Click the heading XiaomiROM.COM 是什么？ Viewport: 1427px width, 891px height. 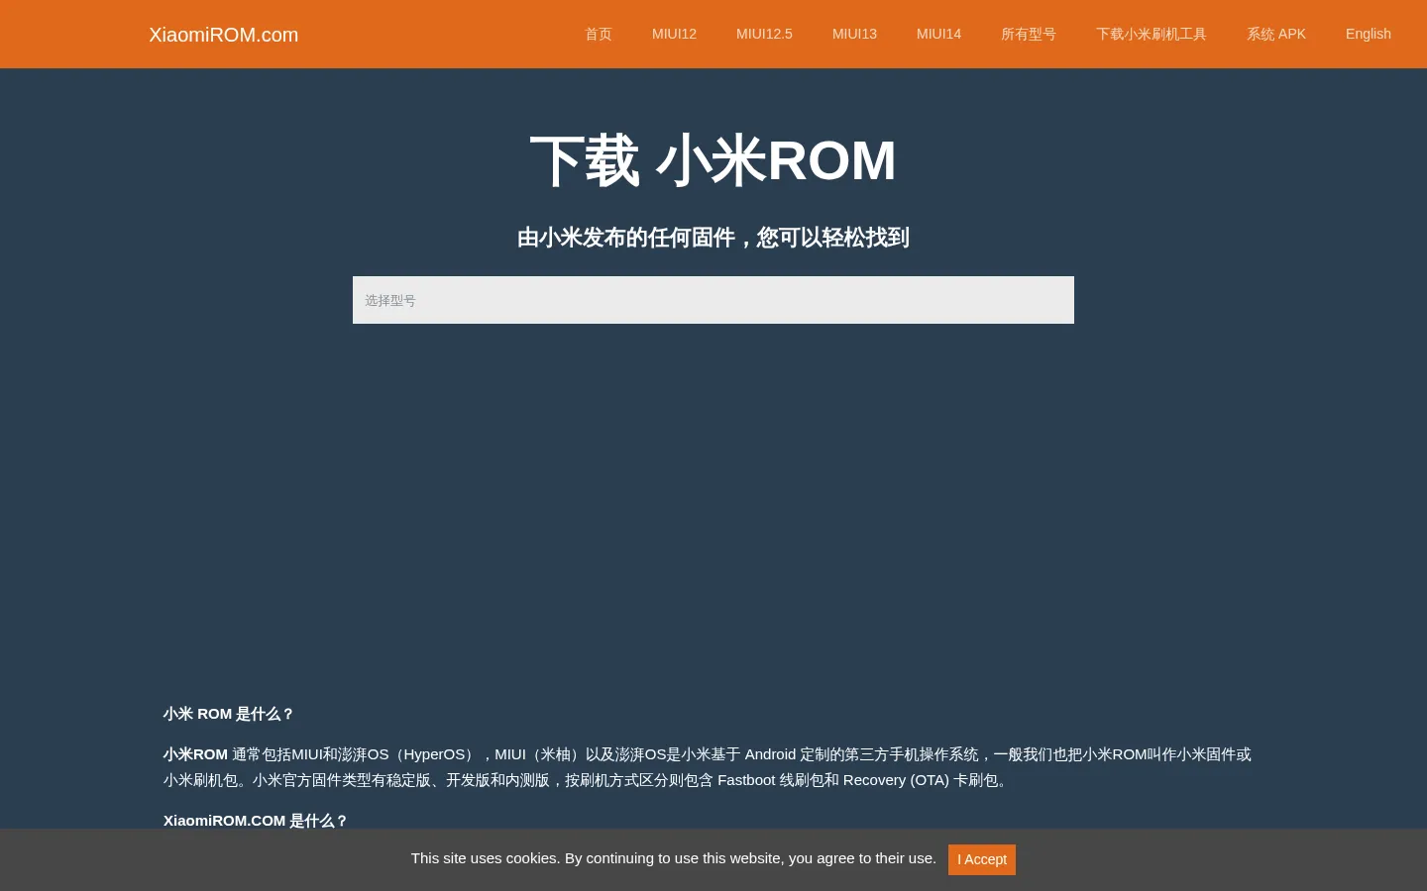pos(256,821)
